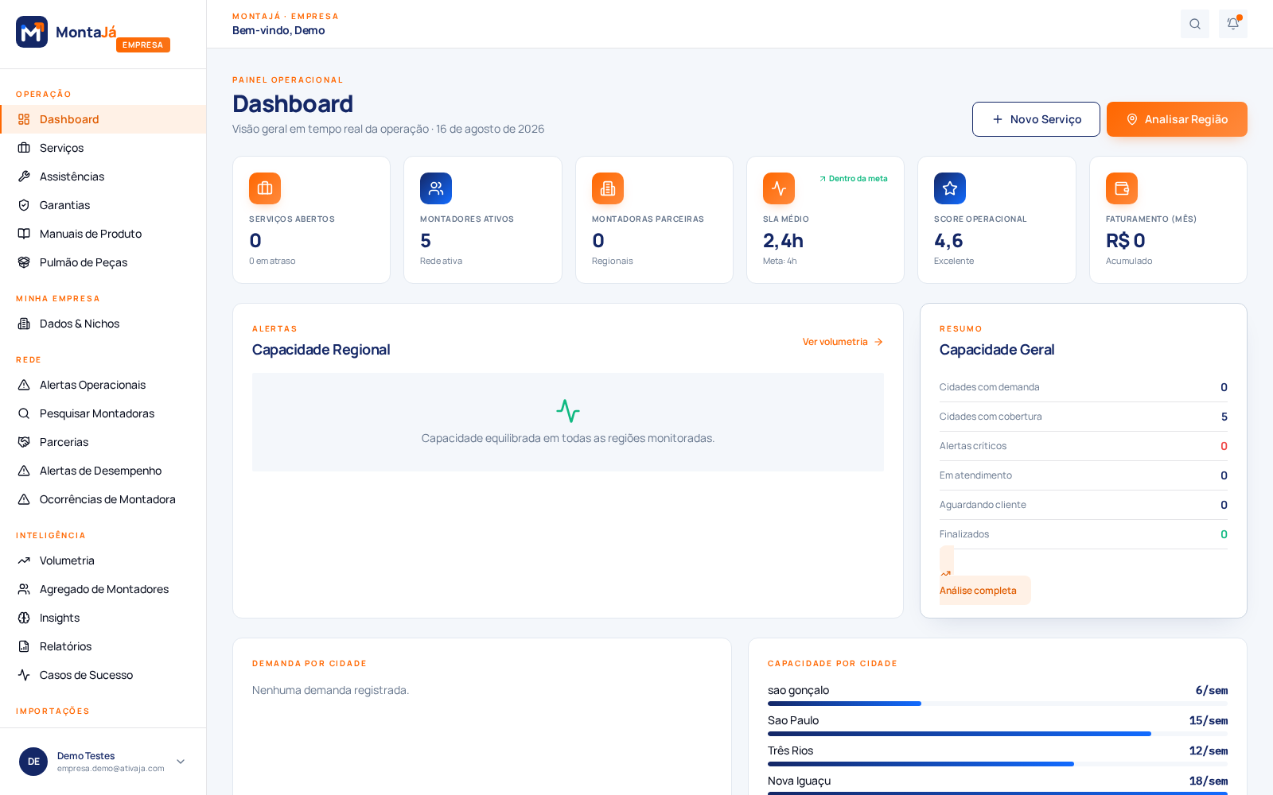Select Agregado de Montadores
The image size is (1273, 795).
pyautogui.click(x=103, y=589)
